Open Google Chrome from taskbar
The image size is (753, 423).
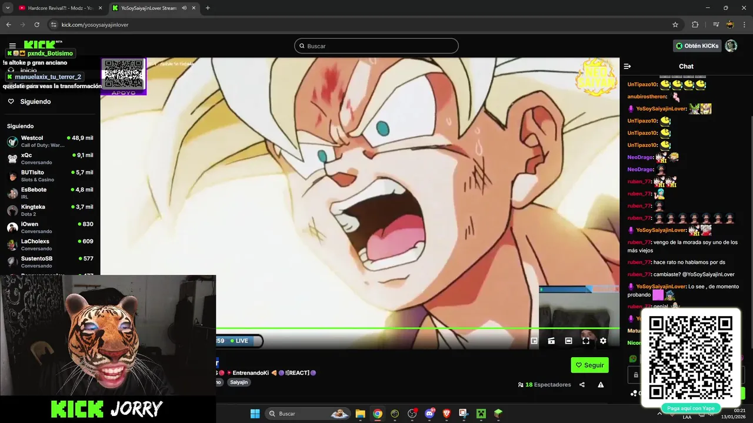click(x=378, y=414)
